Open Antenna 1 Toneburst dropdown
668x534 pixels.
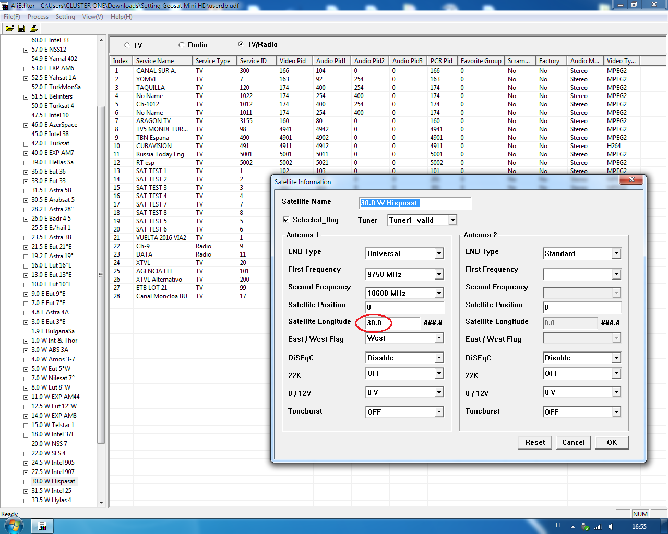(439, 412)
